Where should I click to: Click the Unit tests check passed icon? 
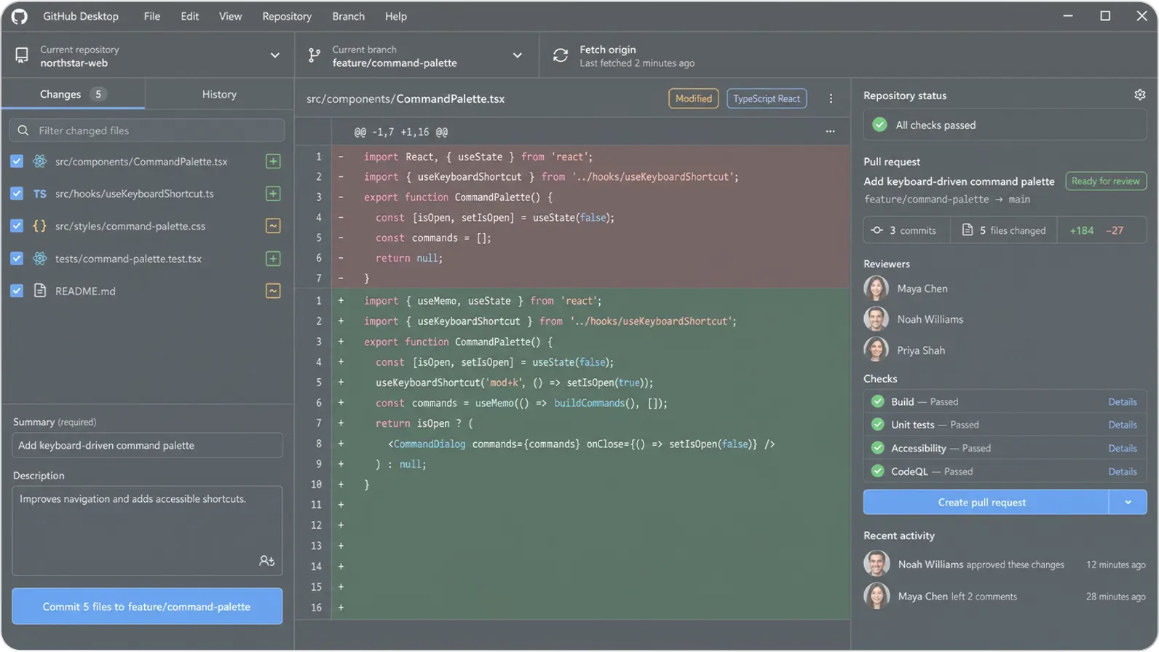[878, 425]
